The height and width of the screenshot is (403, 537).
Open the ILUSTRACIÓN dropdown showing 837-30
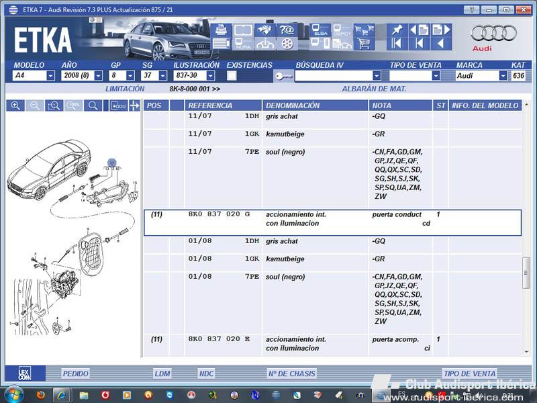pos(211,76)
